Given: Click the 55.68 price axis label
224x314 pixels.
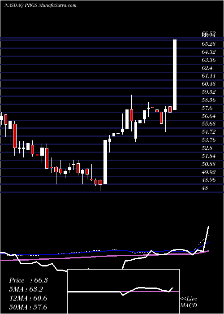Looking at the screenshot, I should tap(209, 124).
